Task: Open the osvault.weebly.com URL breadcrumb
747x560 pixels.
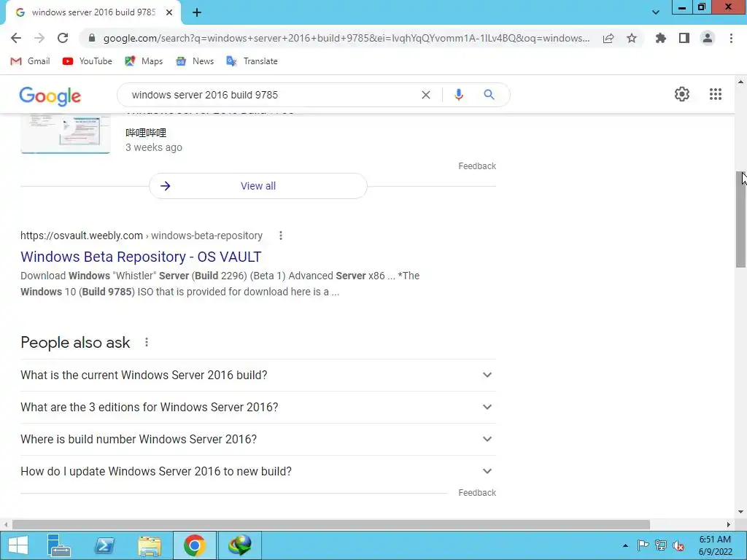Action: click(142, 236)
